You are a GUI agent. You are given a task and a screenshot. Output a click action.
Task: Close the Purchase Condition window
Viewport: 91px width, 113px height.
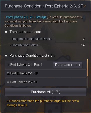84,6
